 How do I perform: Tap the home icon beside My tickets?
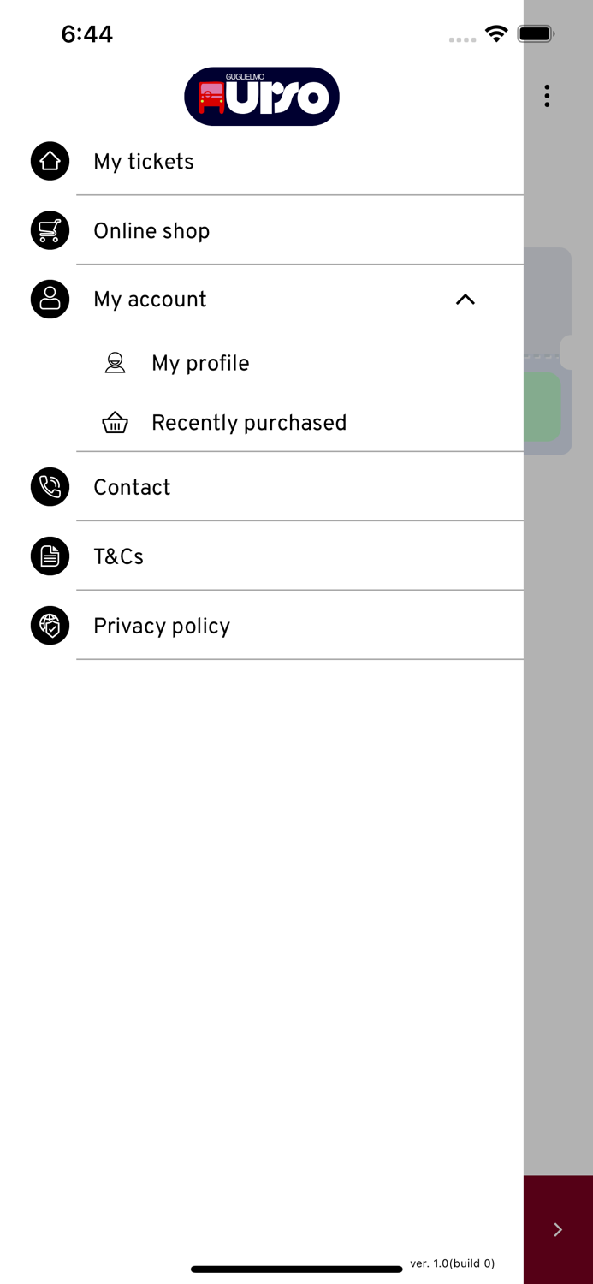click(x=50, y=161)
